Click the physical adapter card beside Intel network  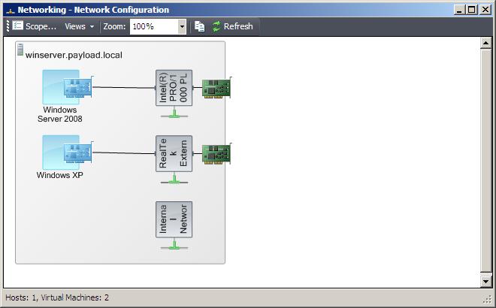[217, 88]
